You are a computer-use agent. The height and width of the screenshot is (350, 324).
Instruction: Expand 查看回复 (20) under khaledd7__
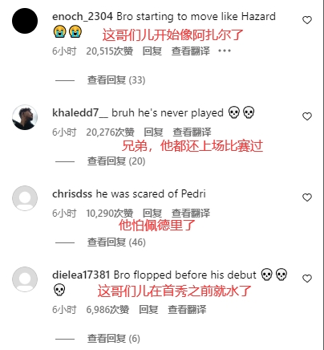coord(116,161)
